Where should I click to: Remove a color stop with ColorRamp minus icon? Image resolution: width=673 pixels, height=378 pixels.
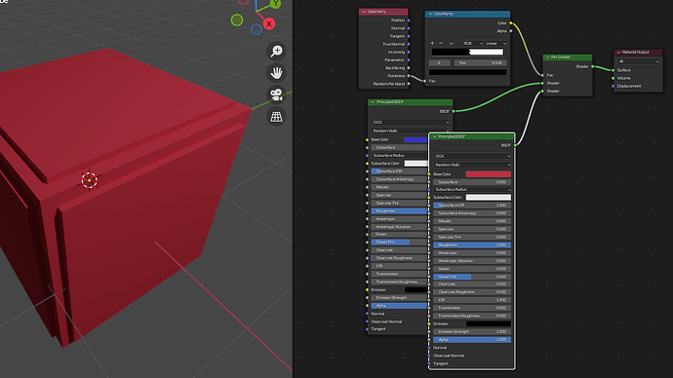click(441, 43)
